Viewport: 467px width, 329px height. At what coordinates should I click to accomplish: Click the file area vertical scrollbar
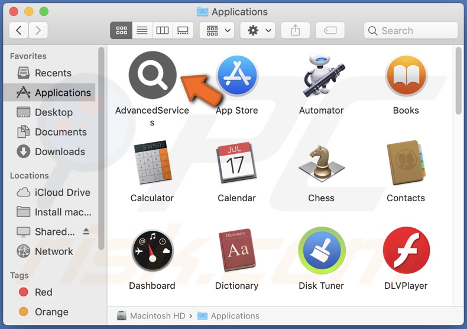[459, 80]
